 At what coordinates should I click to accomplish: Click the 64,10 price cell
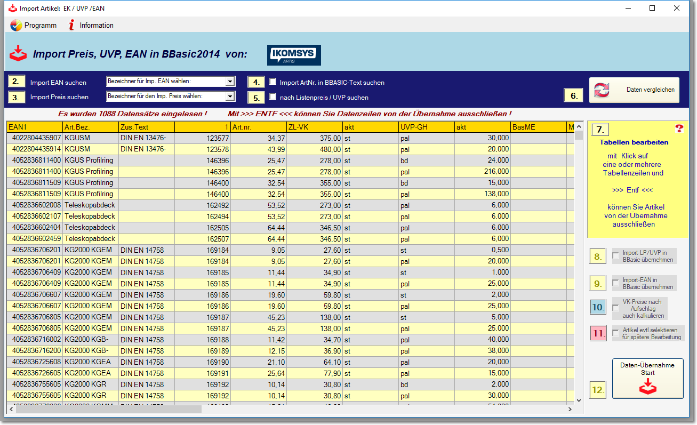coord(315,362)
